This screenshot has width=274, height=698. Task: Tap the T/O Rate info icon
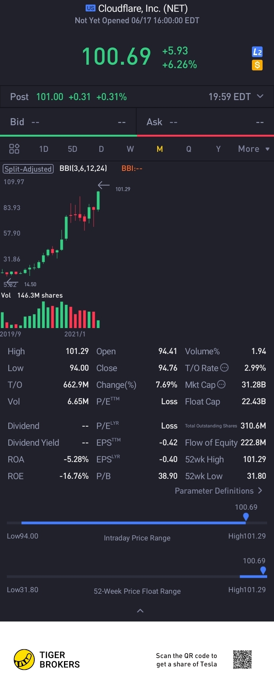[225, 368]
